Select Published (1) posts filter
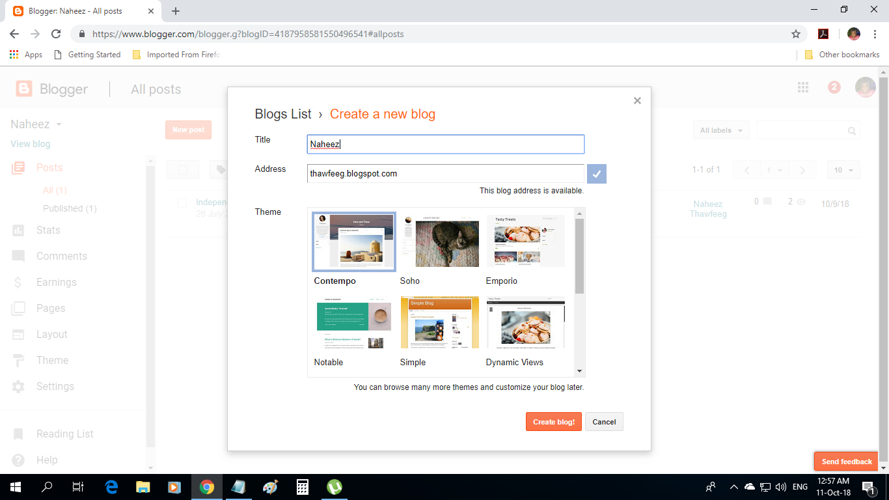889x500 pixels. click(70, 208)
